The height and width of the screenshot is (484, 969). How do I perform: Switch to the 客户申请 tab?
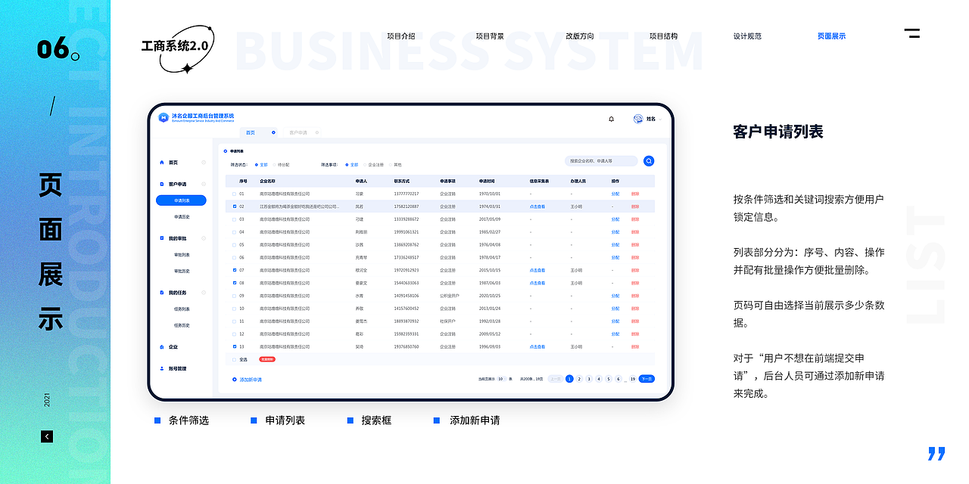301,132
